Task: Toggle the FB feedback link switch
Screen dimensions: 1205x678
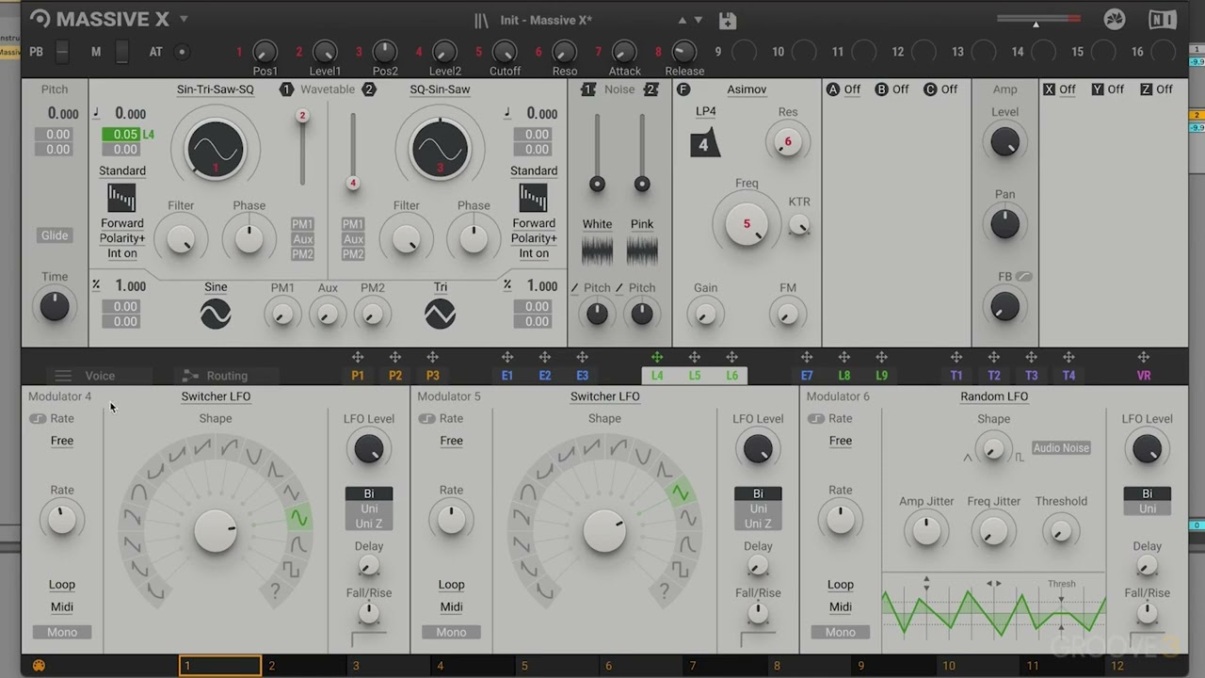Action: pos(1024,277)
